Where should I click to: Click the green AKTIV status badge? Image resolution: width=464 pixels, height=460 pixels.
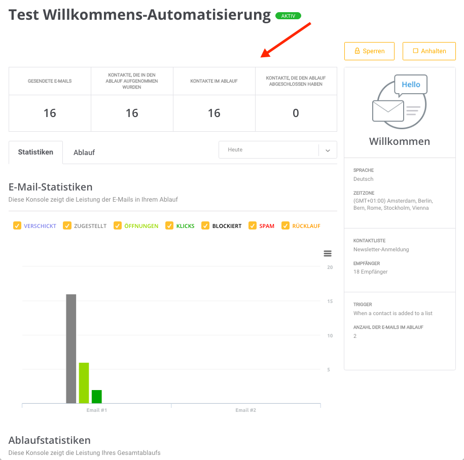click(x=288, y=16)
